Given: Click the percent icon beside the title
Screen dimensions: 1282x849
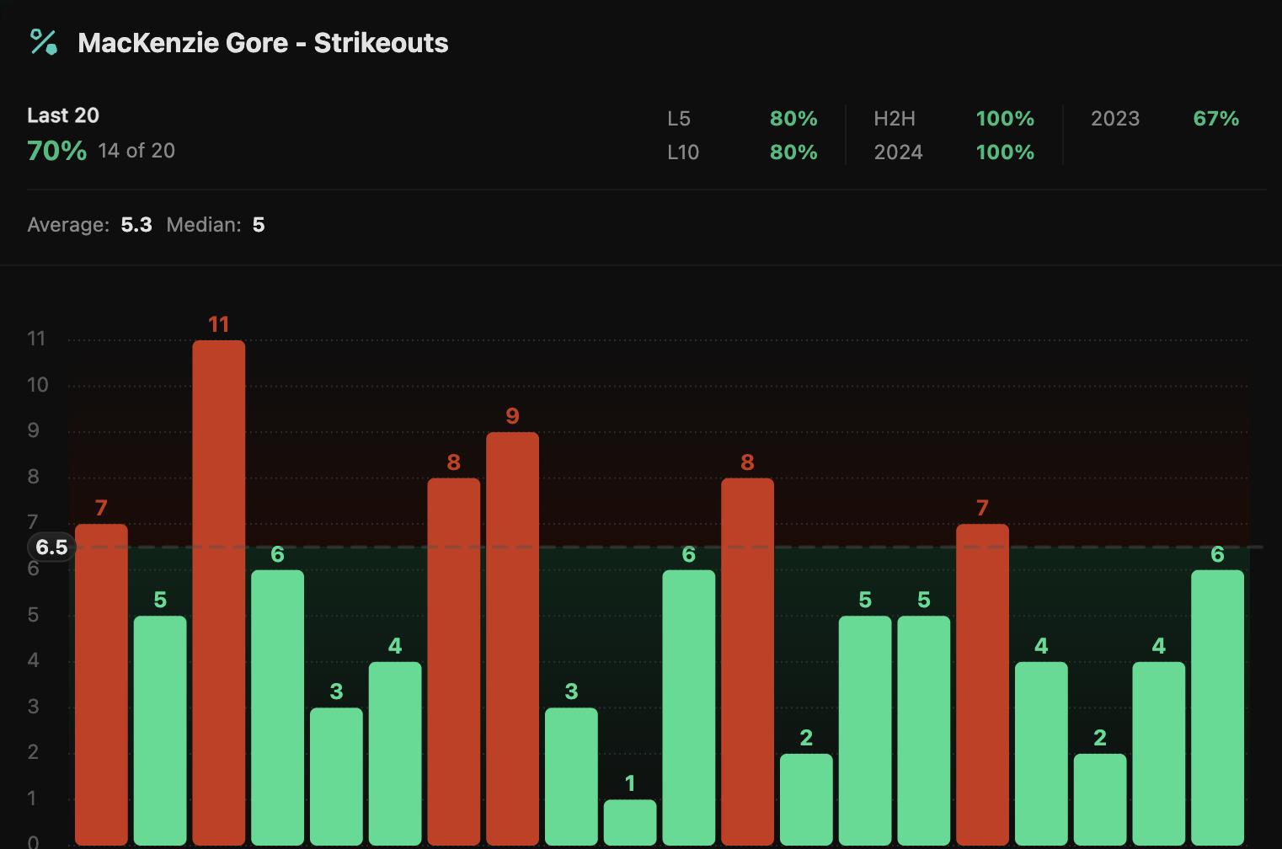Looking at the screenshot, I should point(43,42).
